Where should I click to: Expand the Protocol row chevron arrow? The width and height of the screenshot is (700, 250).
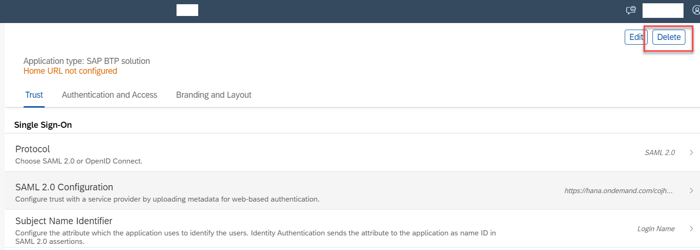click(x=691, y=152)
